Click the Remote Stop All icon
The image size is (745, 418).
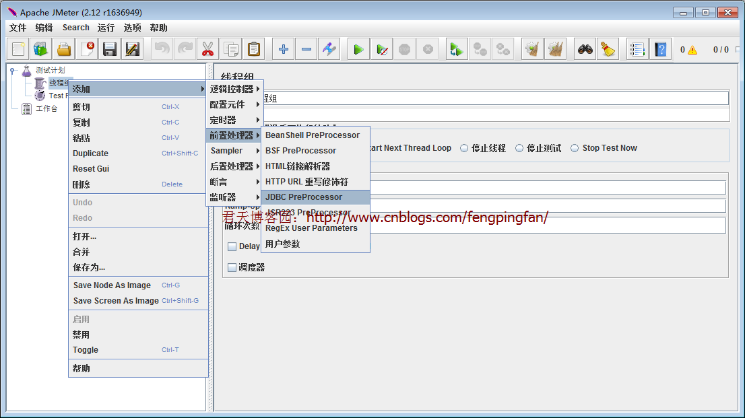(x=480, y=49)
